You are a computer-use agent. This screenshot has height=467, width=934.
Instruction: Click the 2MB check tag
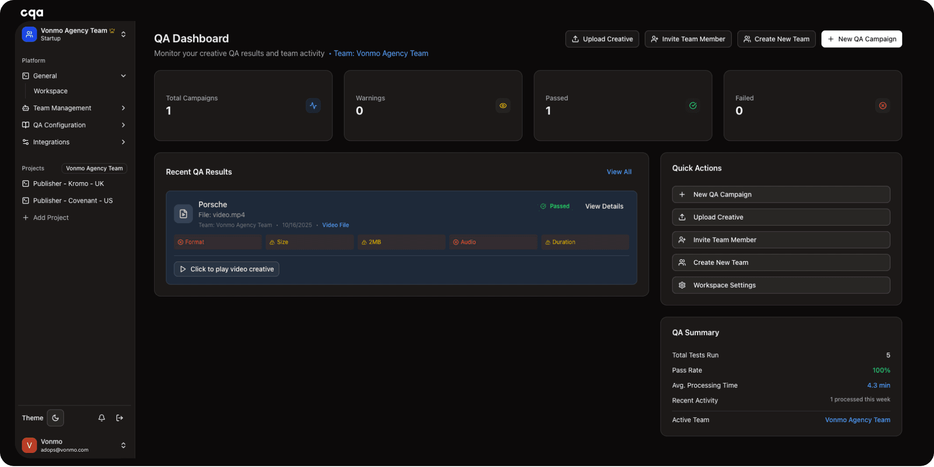[x=401, y=242]
